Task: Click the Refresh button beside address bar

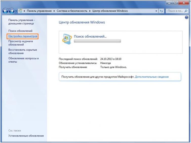Action: click(161, 11)
